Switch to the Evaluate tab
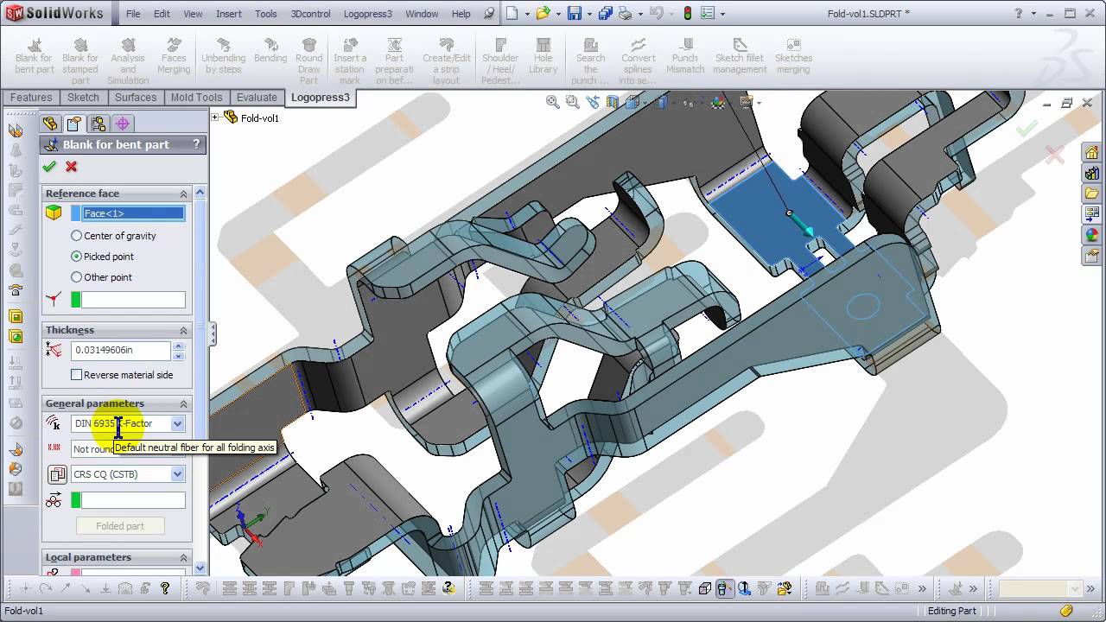 [x=257, y=98]
